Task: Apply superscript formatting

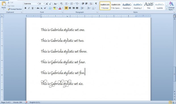Action: pos(45,8)
